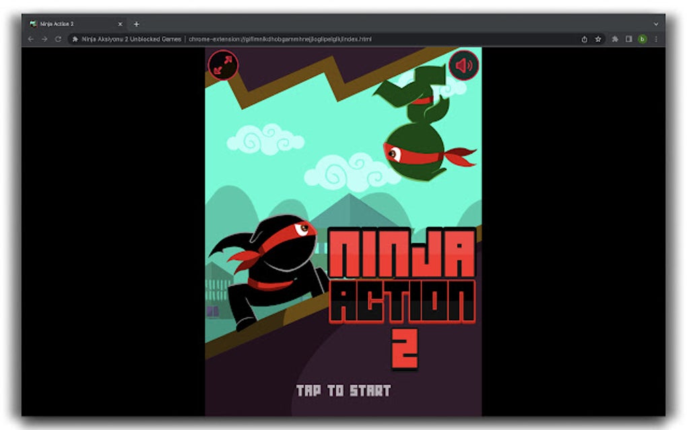This screenshot has height=430, width=687.
Task: Open the browser share icon in the address bar
Action: 584,39
